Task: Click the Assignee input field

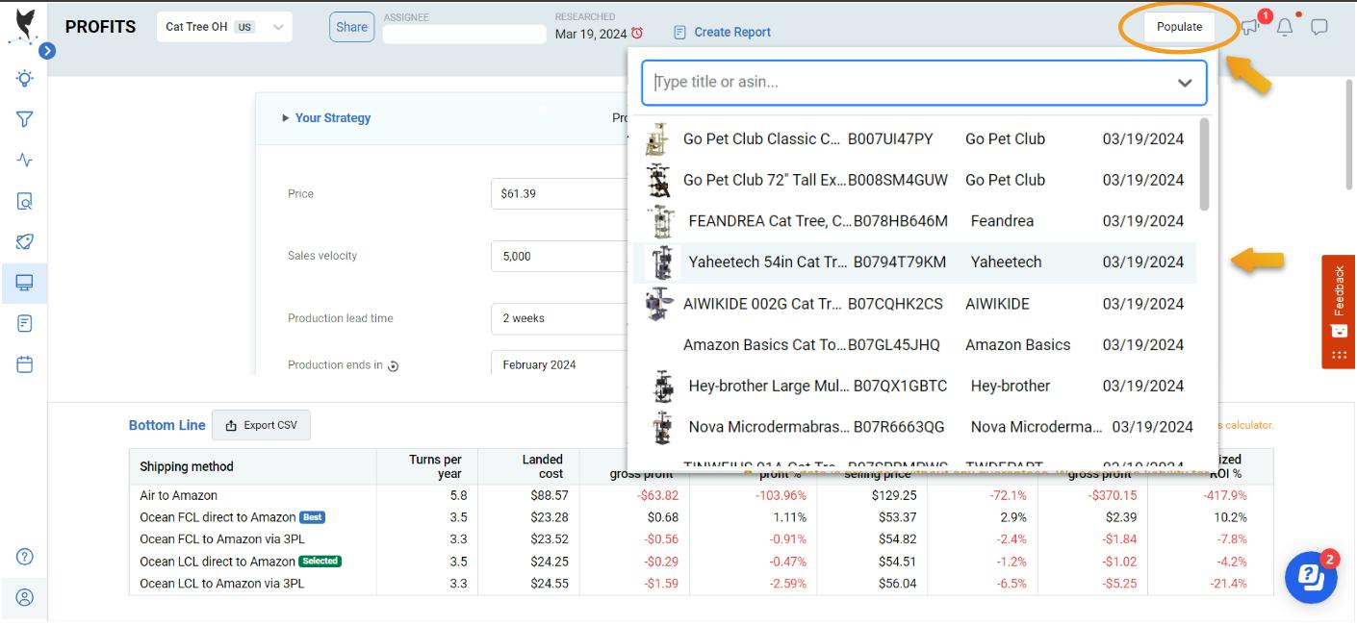Action: pos(464,35)
